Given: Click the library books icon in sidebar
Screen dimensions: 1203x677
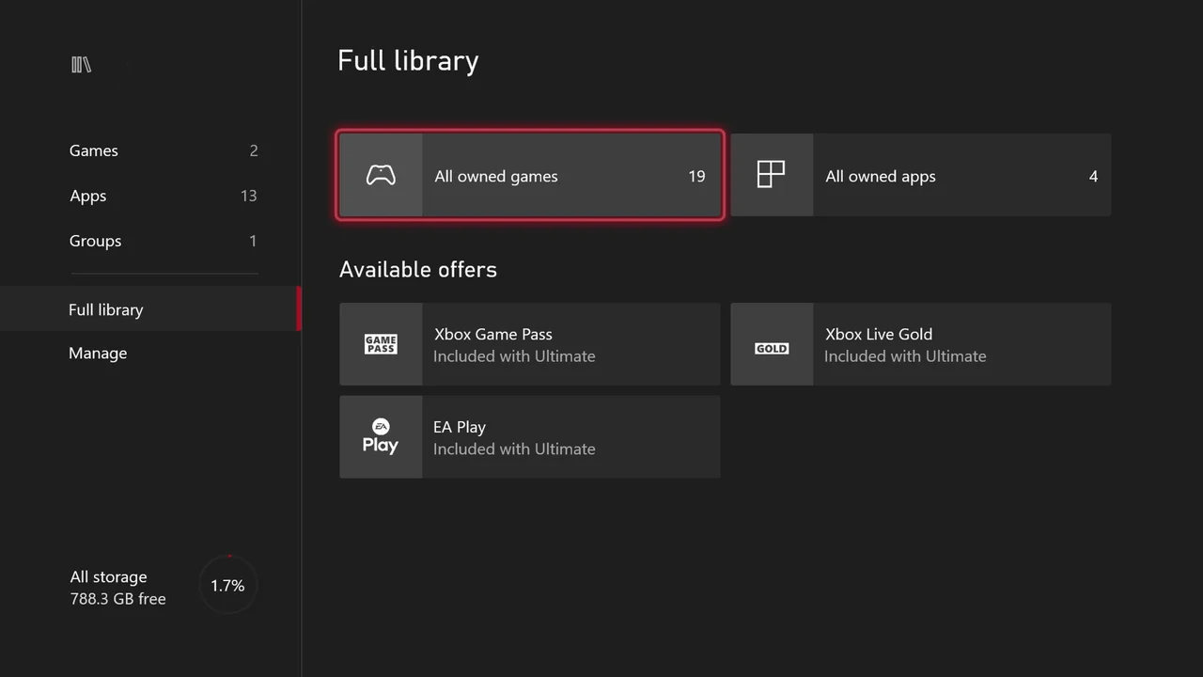Looking at the screenshot, I should click(82, 65).
